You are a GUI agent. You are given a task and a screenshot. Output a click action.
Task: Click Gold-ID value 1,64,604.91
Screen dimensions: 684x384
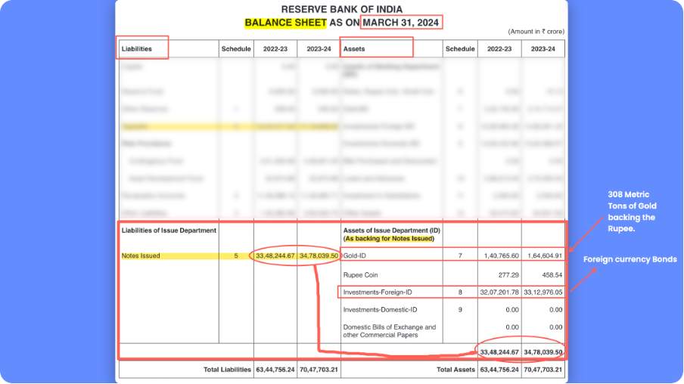(546, 255)
